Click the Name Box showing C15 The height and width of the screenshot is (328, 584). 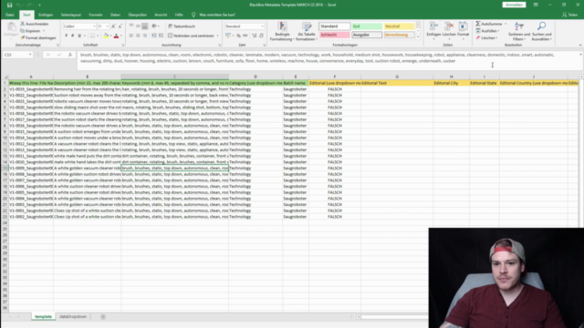[x=17, y=55]
